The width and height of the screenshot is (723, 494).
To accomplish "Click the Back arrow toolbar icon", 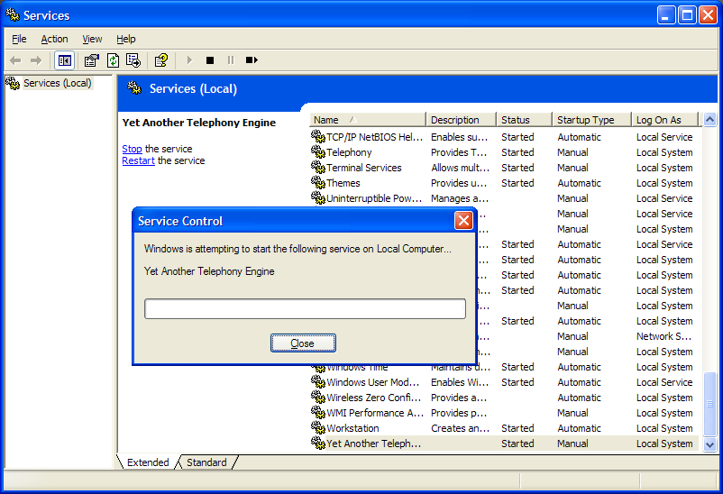I will [x=15, y=60].
